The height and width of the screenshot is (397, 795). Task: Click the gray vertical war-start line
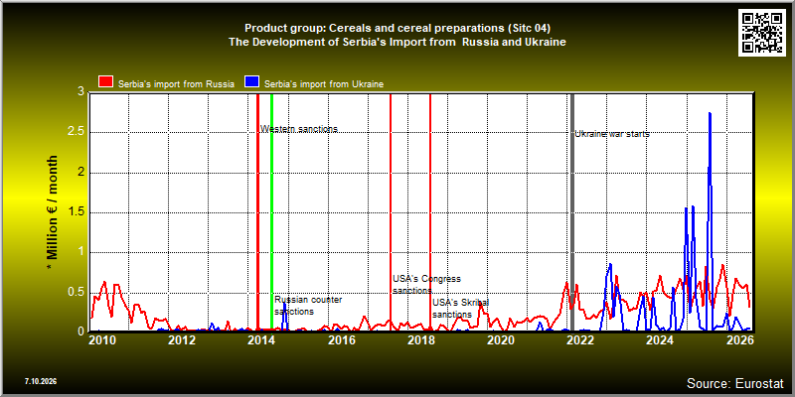(x=572, y=211)
